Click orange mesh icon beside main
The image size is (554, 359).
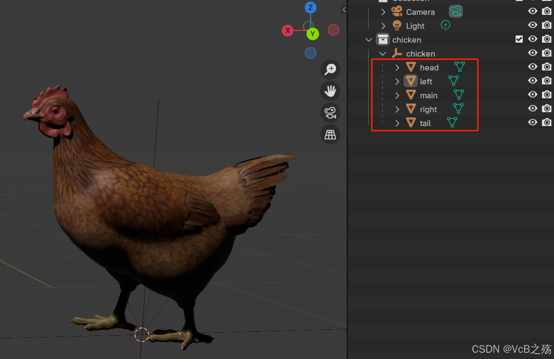410,95
